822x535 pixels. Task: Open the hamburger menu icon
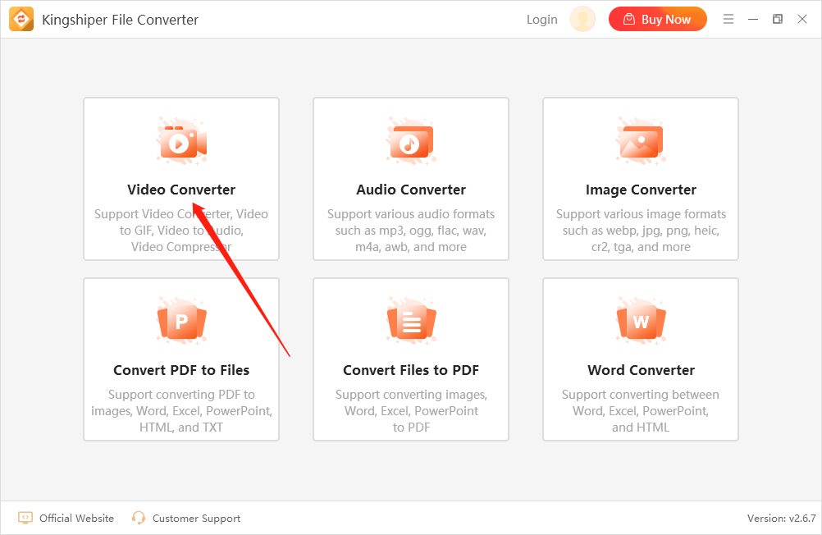tap(728, 20)
